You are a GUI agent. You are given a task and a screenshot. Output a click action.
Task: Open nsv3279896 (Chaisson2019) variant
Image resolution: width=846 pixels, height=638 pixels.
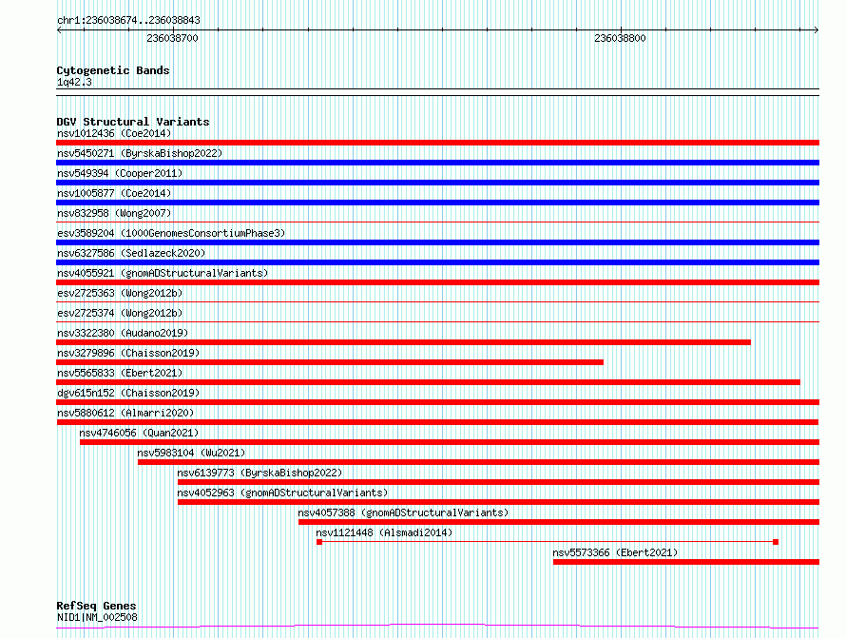coord(128,353)
